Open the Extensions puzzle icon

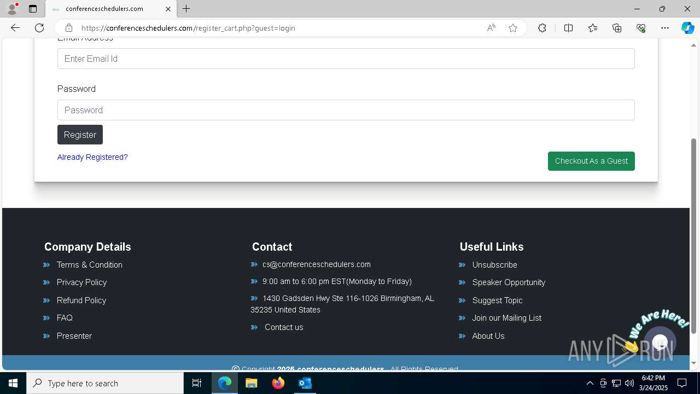[x=542, y=28]
